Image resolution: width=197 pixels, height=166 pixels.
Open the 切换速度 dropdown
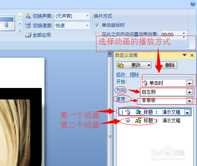click(87, 26)
